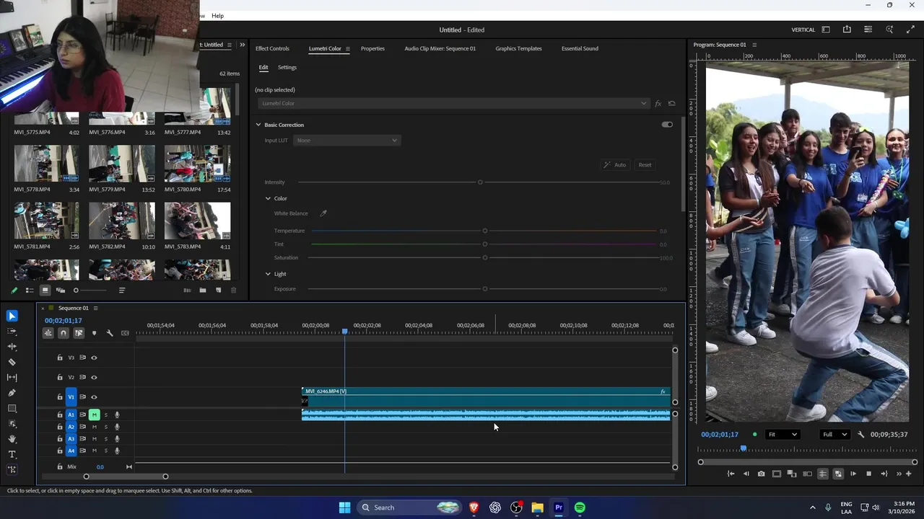Image resolution: width=924 pixels, height=519 pixels.
Task: Click the timeline display settings wrench
Action: (110, 333)
